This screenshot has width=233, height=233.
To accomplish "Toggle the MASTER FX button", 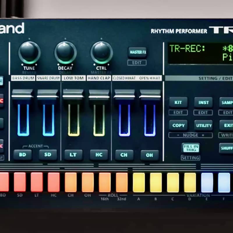I will (x=137, y=52).
